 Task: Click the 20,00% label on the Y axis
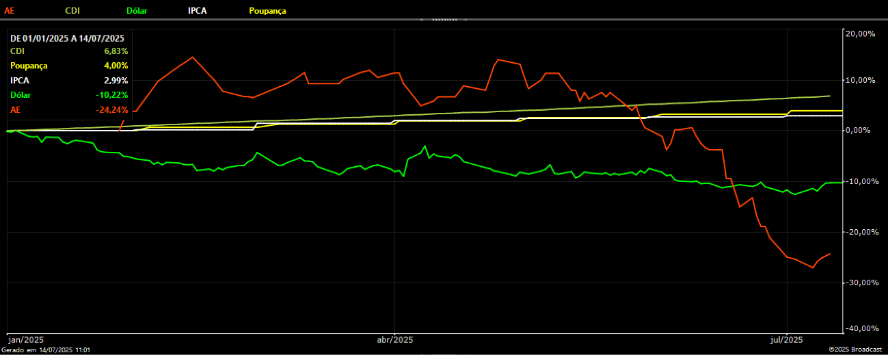pos(861,33)
